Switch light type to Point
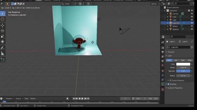The height and width of the screenshot is (110, 197). (x=169, y=61)
